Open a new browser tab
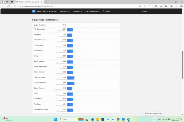Image resolution: width=184 pixels, height=122 pixels. pos(46,2)
